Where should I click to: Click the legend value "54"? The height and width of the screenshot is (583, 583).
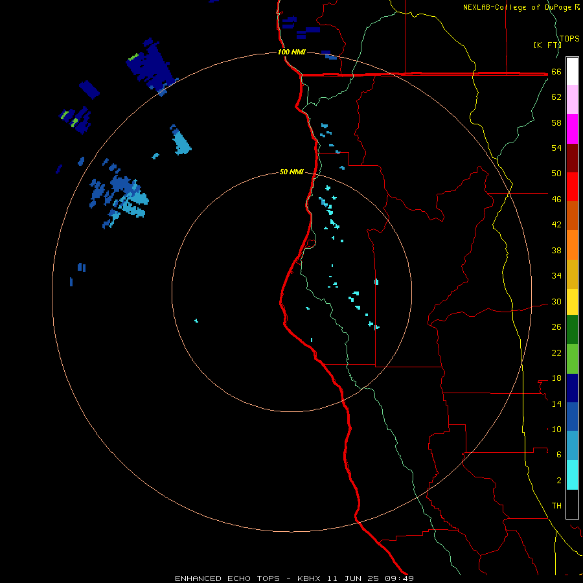click(x=556, y=148)
